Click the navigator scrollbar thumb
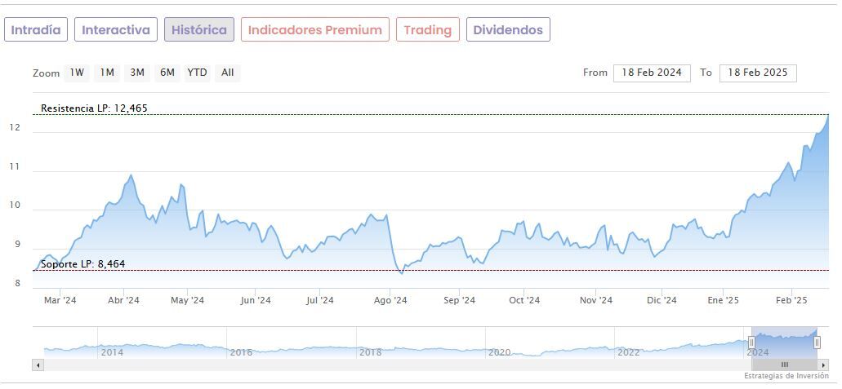Viewport: 842px width, 389px height. click(784, 365)
